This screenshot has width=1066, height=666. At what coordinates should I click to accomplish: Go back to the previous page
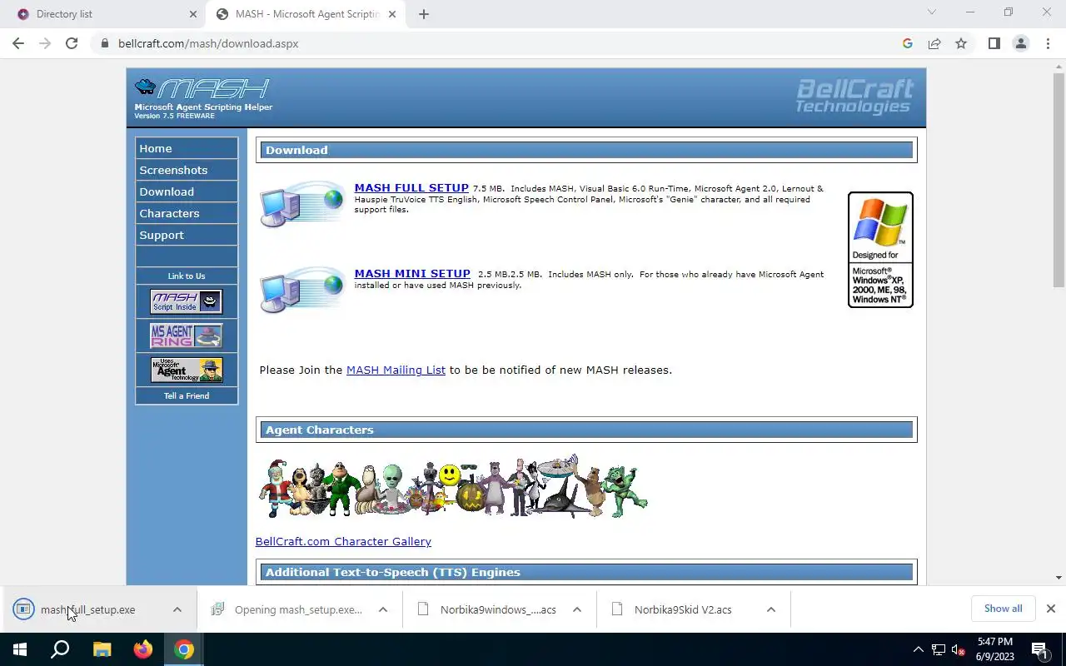pos(18,43)
